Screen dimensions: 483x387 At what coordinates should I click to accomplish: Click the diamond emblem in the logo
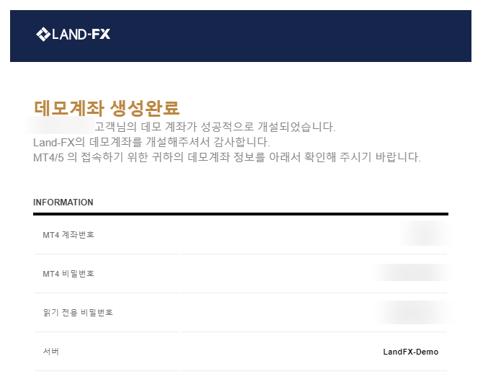(43, 34)
